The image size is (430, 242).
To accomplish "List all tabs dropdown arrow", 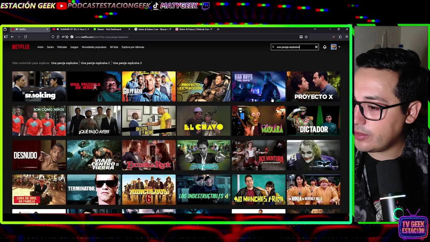I will 315,29.
